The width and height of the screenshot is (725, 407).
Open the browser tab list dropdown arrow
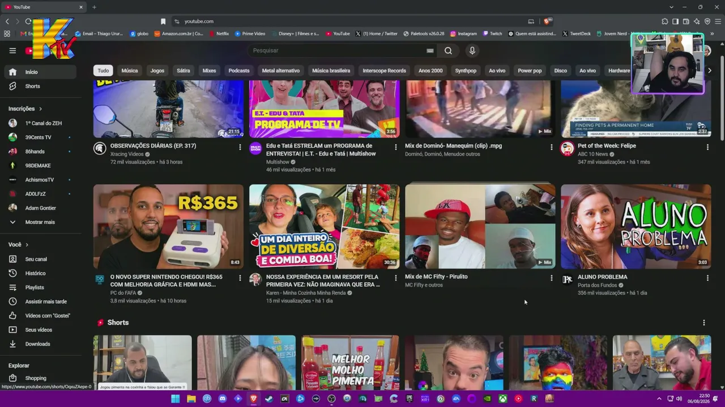tap(671, 7)
